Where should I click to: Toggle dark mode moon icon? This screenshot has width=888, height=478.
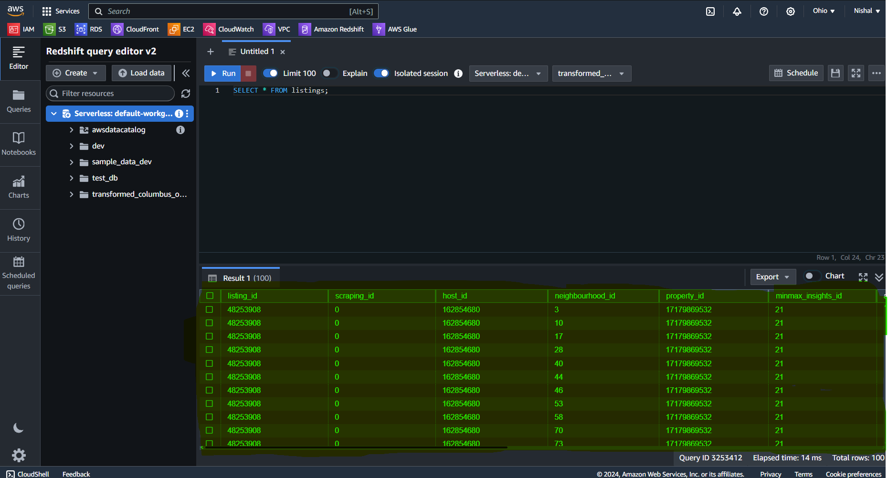(19, 428)
